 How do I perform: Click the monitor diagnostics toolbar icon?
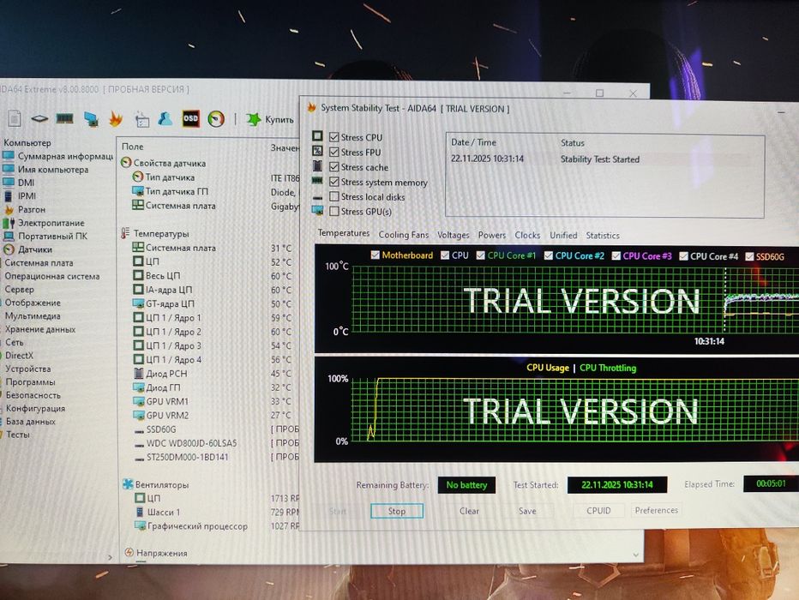point(91,119)
